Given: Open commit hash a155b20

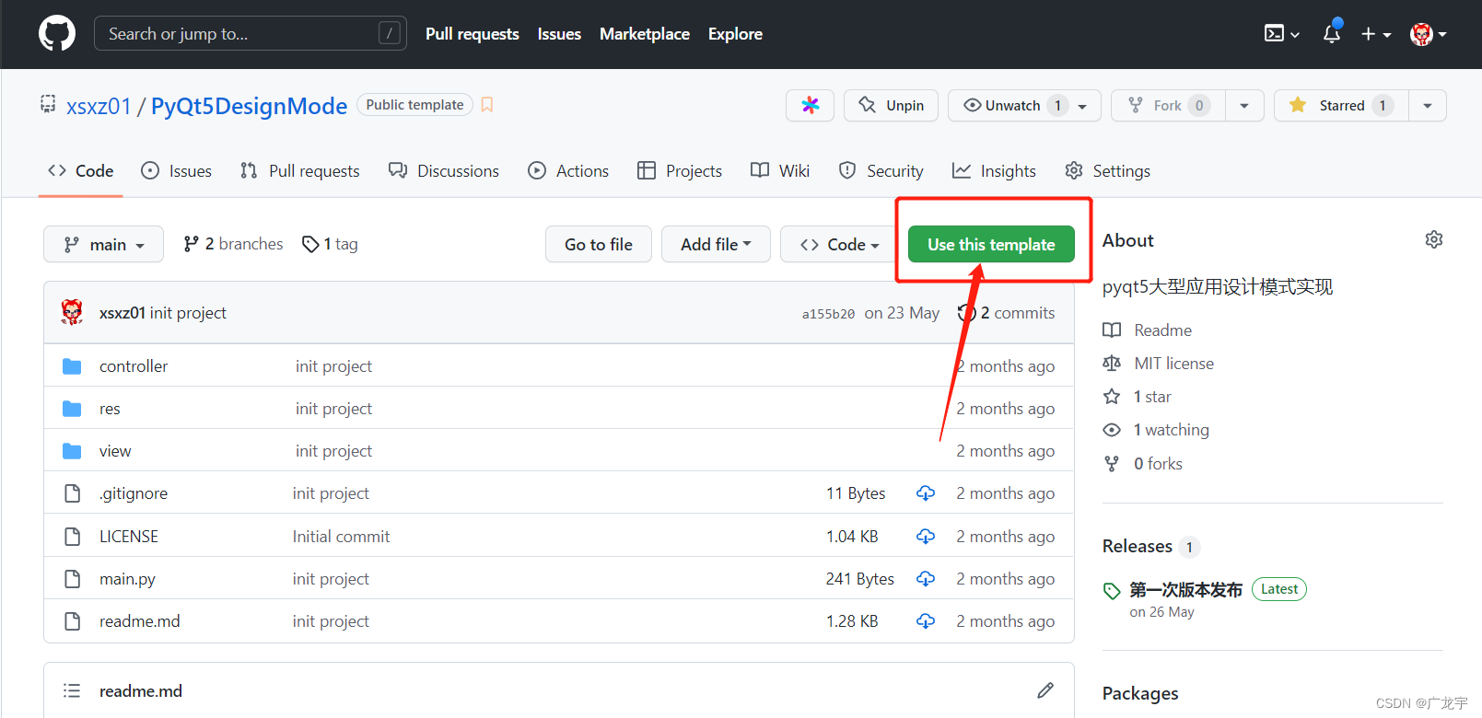Looking at the screenshot, I should (828, 314).
